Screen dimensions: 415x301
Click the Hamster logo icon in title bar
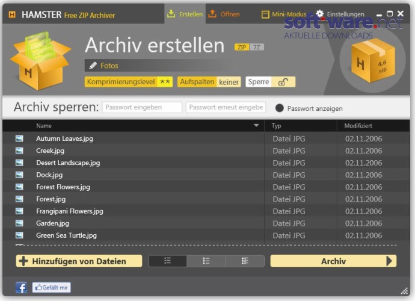tap(12, 14)
